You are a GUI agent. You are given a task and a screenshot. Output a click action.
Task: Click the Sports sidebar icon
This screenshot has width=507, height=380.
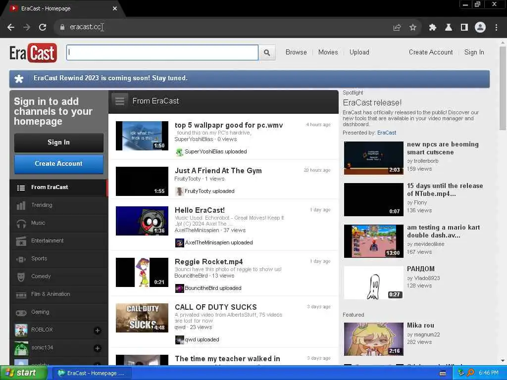coord(21,259)
